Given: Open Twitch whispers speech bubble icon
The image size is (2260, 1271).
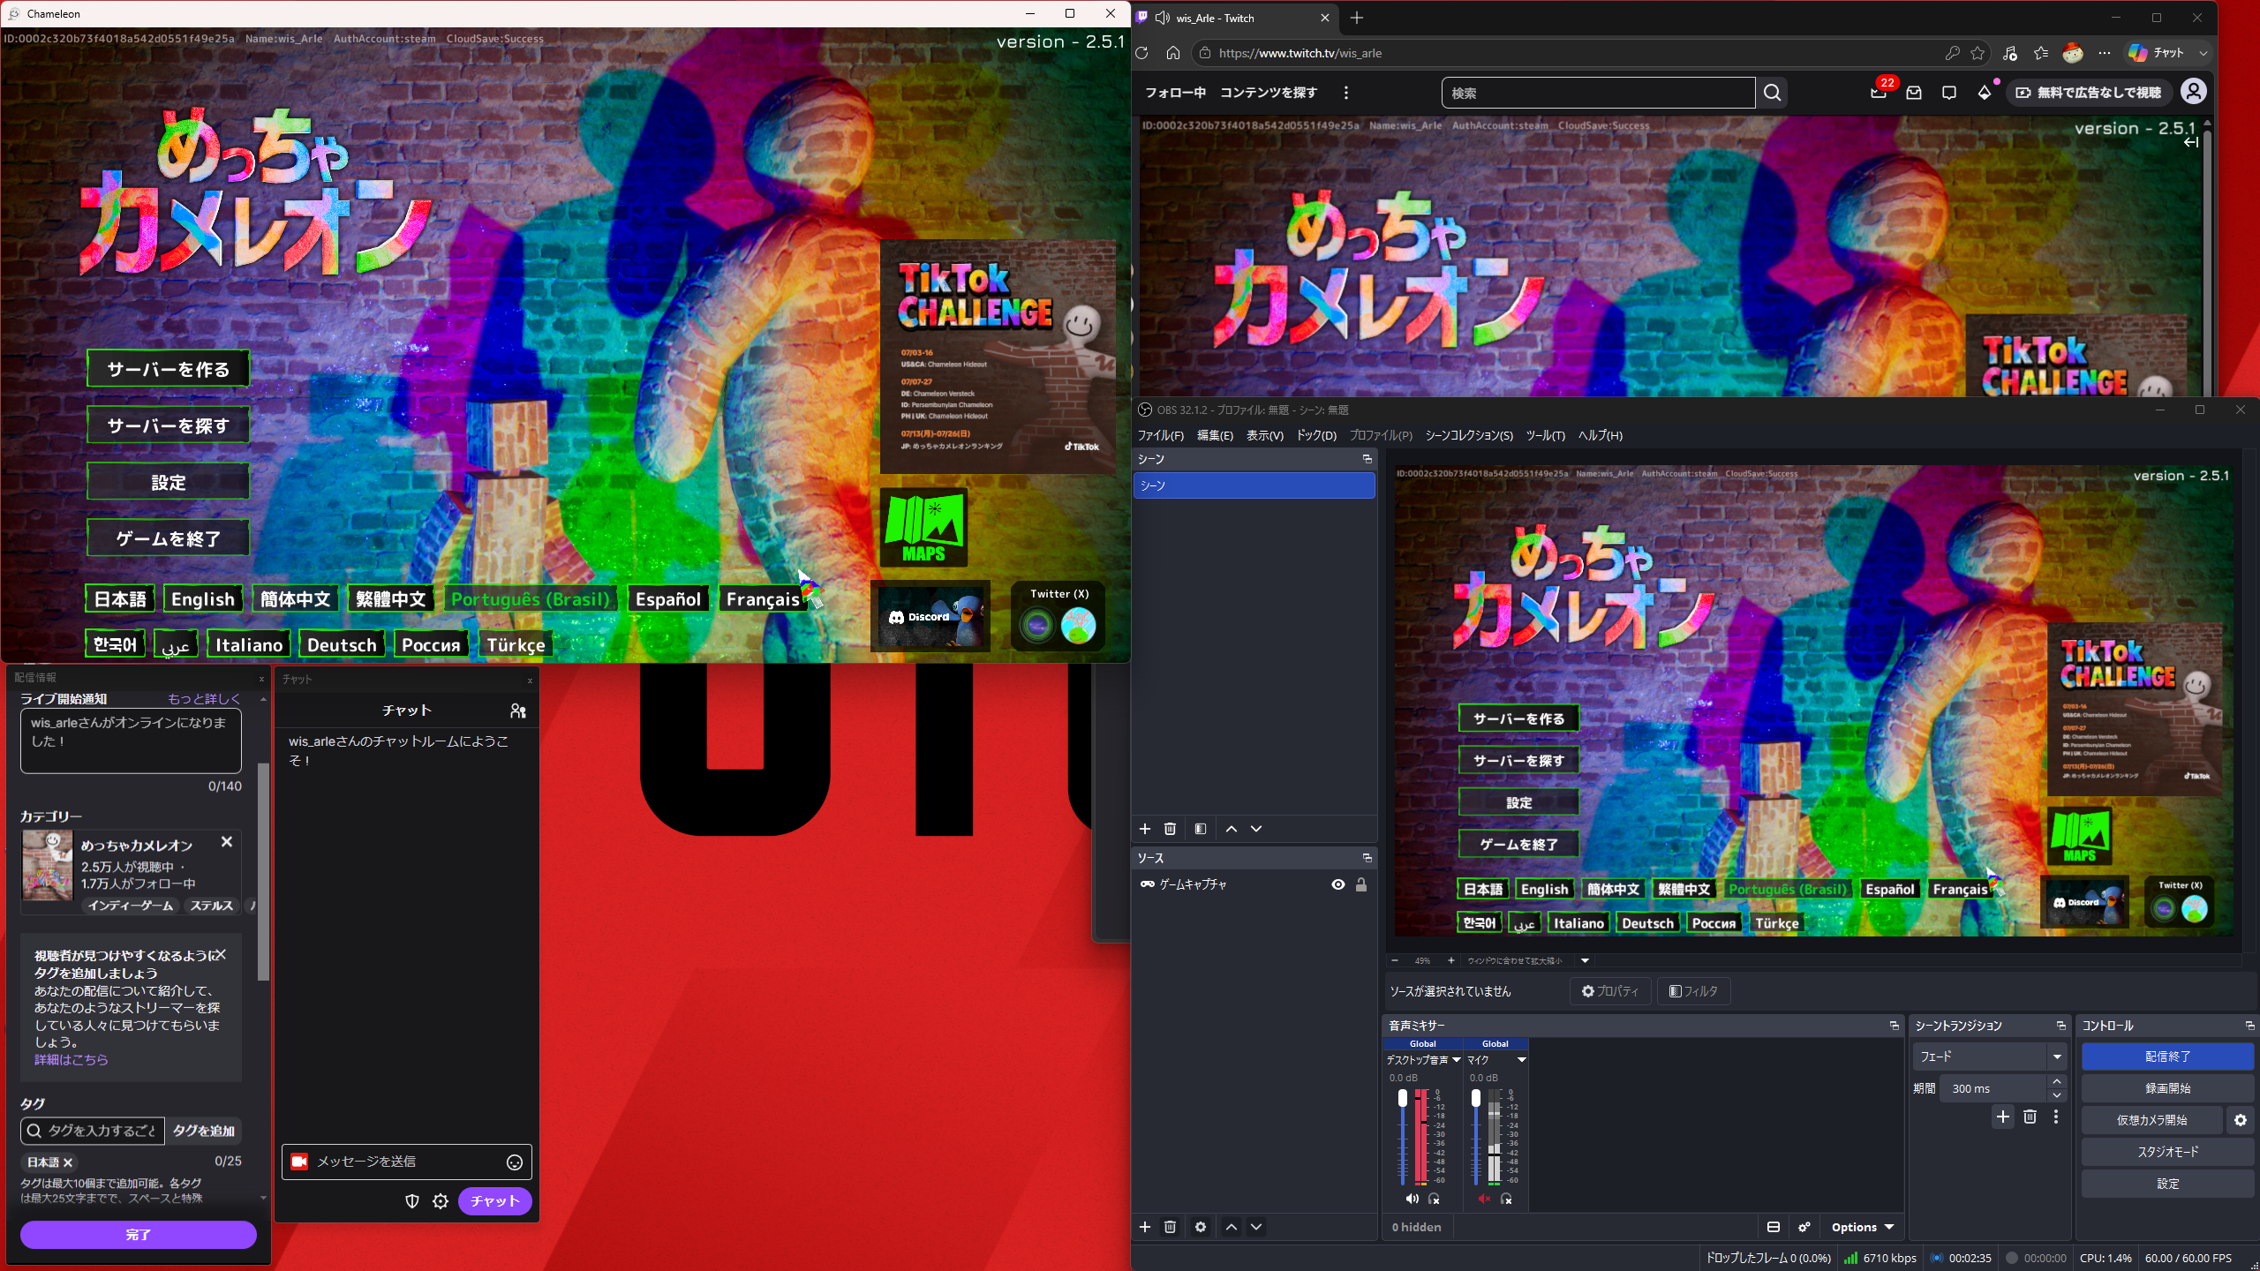Looking at the screenshot, I should (x=1949, y=93).
